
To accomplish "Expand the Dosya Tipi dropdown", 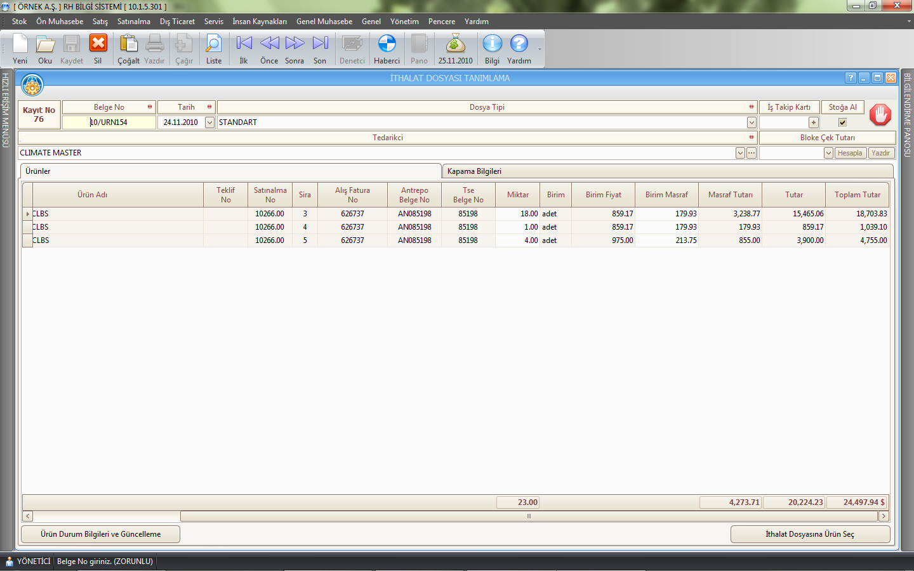I will [x=752, y=122].
